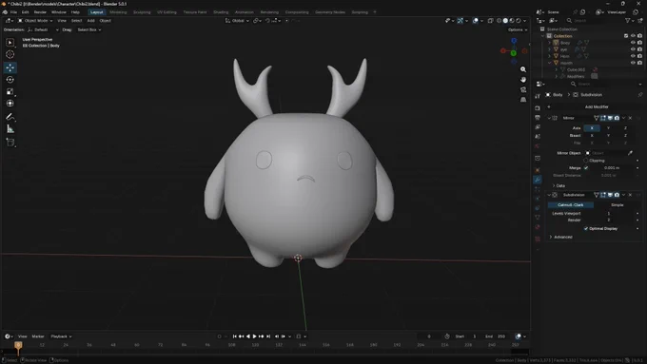
Task: Toggle Mirror Axis X button
Action: (592, 128)
